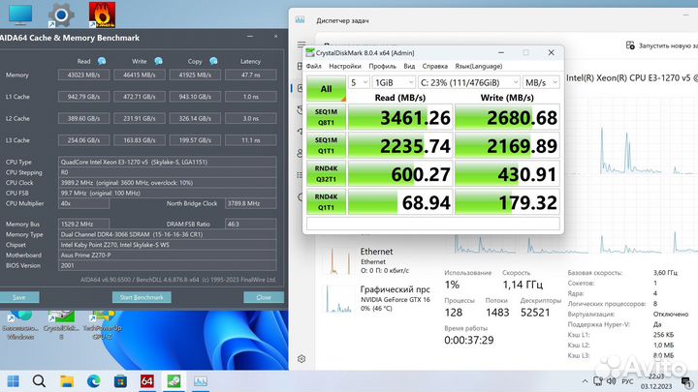Click AIDA64 Start Benchmark button
Image resolution: width=698 pixels, height=392 pixels.
(142, 297)
